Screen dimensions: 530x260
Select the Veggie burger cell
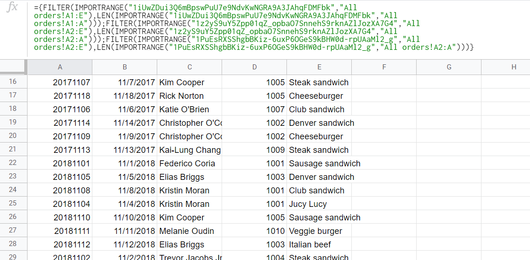(319, 231)
